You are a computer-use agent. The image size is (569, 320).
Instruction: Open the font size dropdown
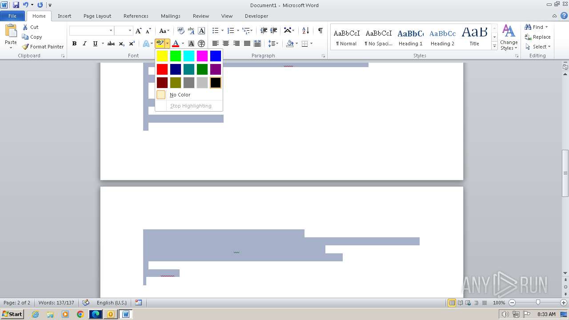[130, 31]
